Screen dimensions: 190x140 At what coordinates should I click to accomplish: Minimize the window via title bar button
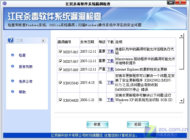coord(171,2)
